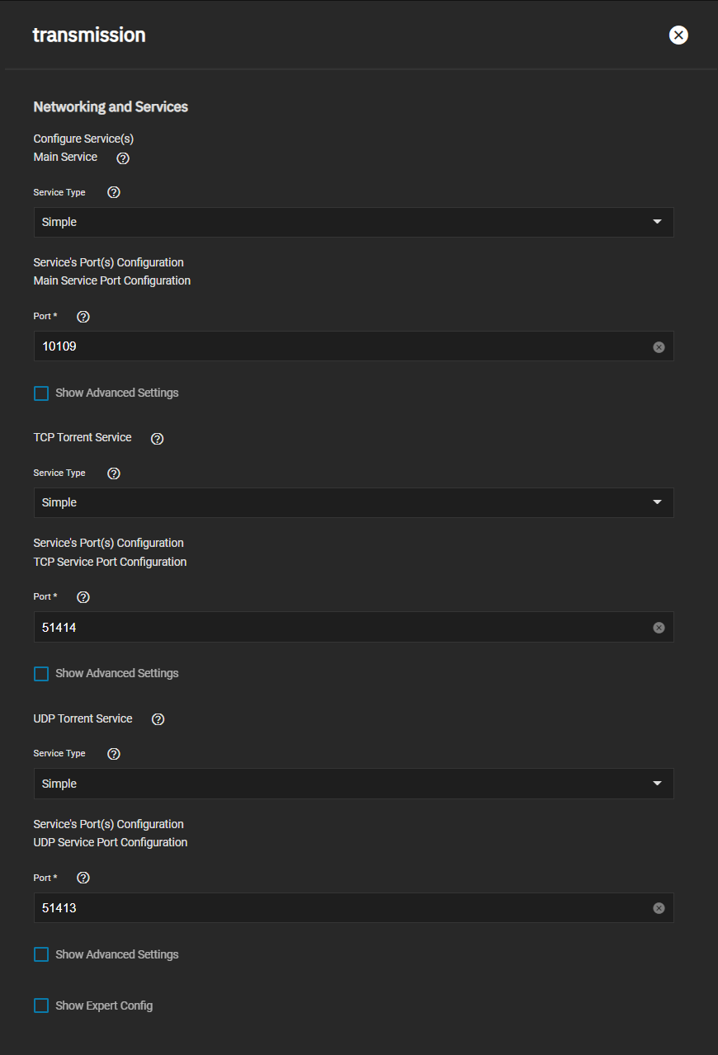The width and height of the screenshot is (718, 1055).
Task: Close the transmission dialog
Action: [x=678, y=35]
